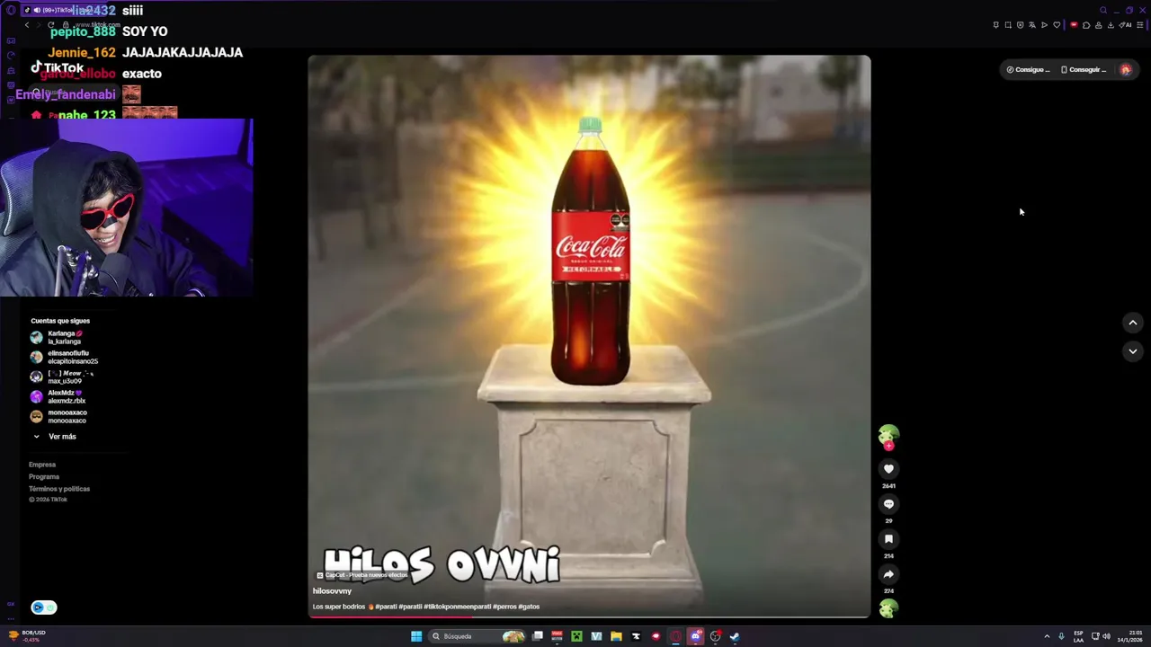Click the #gatos hashtag in the caption

tap(529, 607)
